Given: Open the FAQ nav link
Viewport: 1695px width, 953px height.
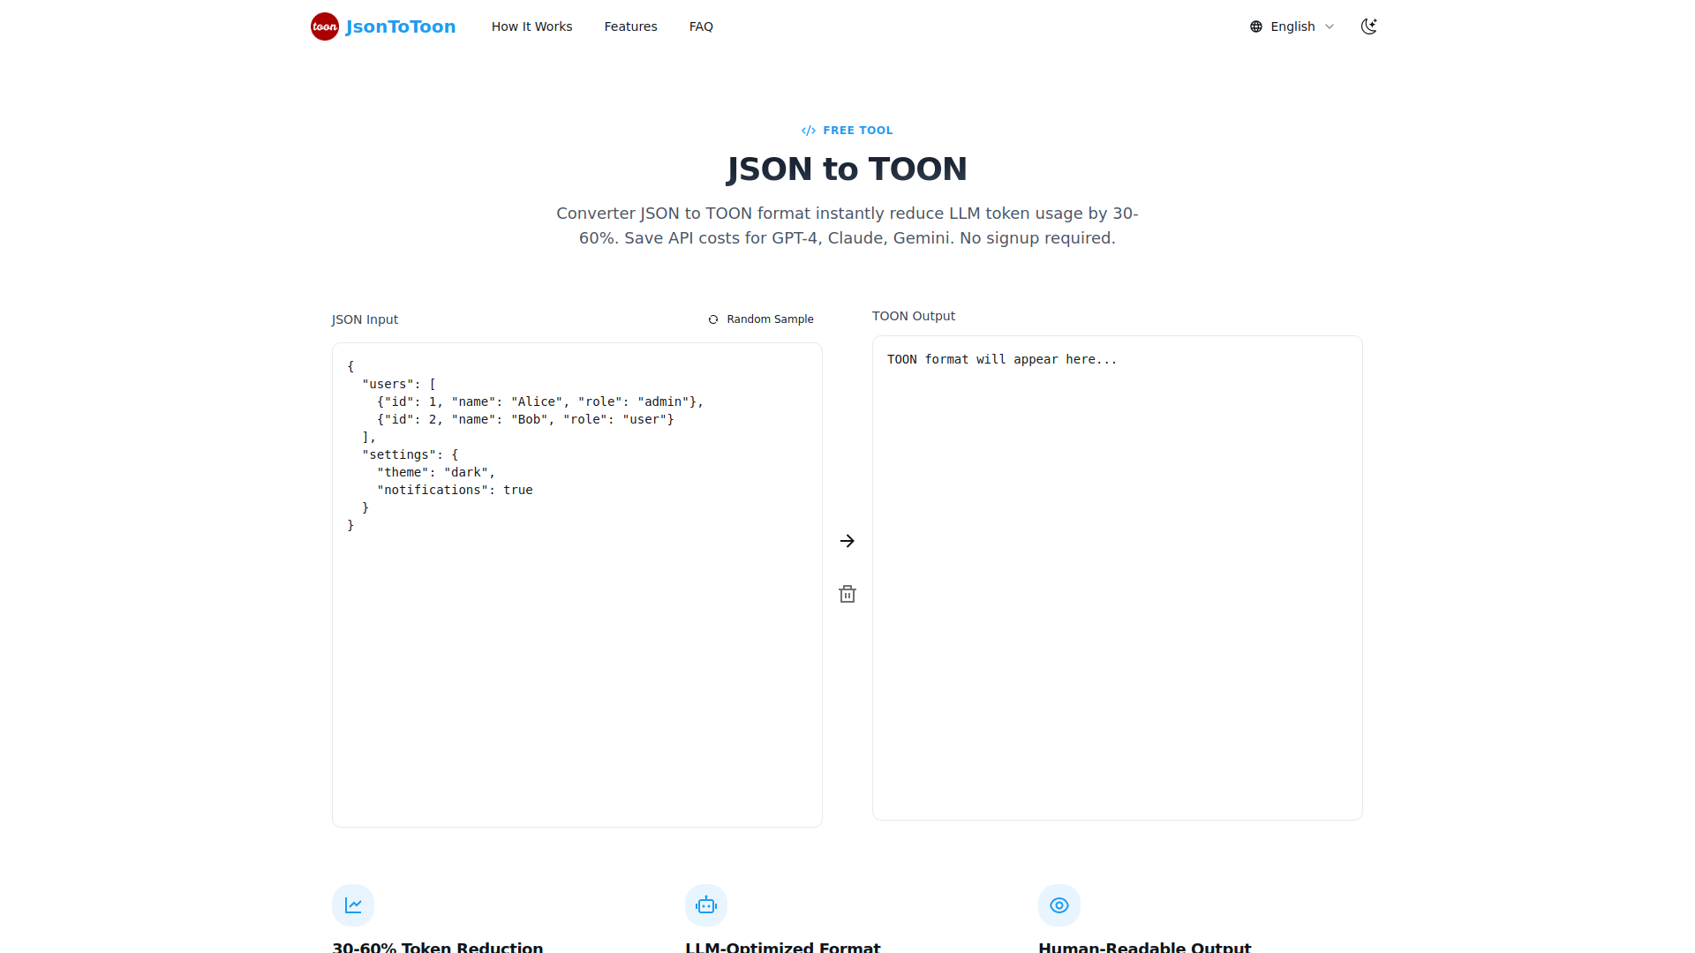Looking at the screenshot, I should [x=701, y=26].
